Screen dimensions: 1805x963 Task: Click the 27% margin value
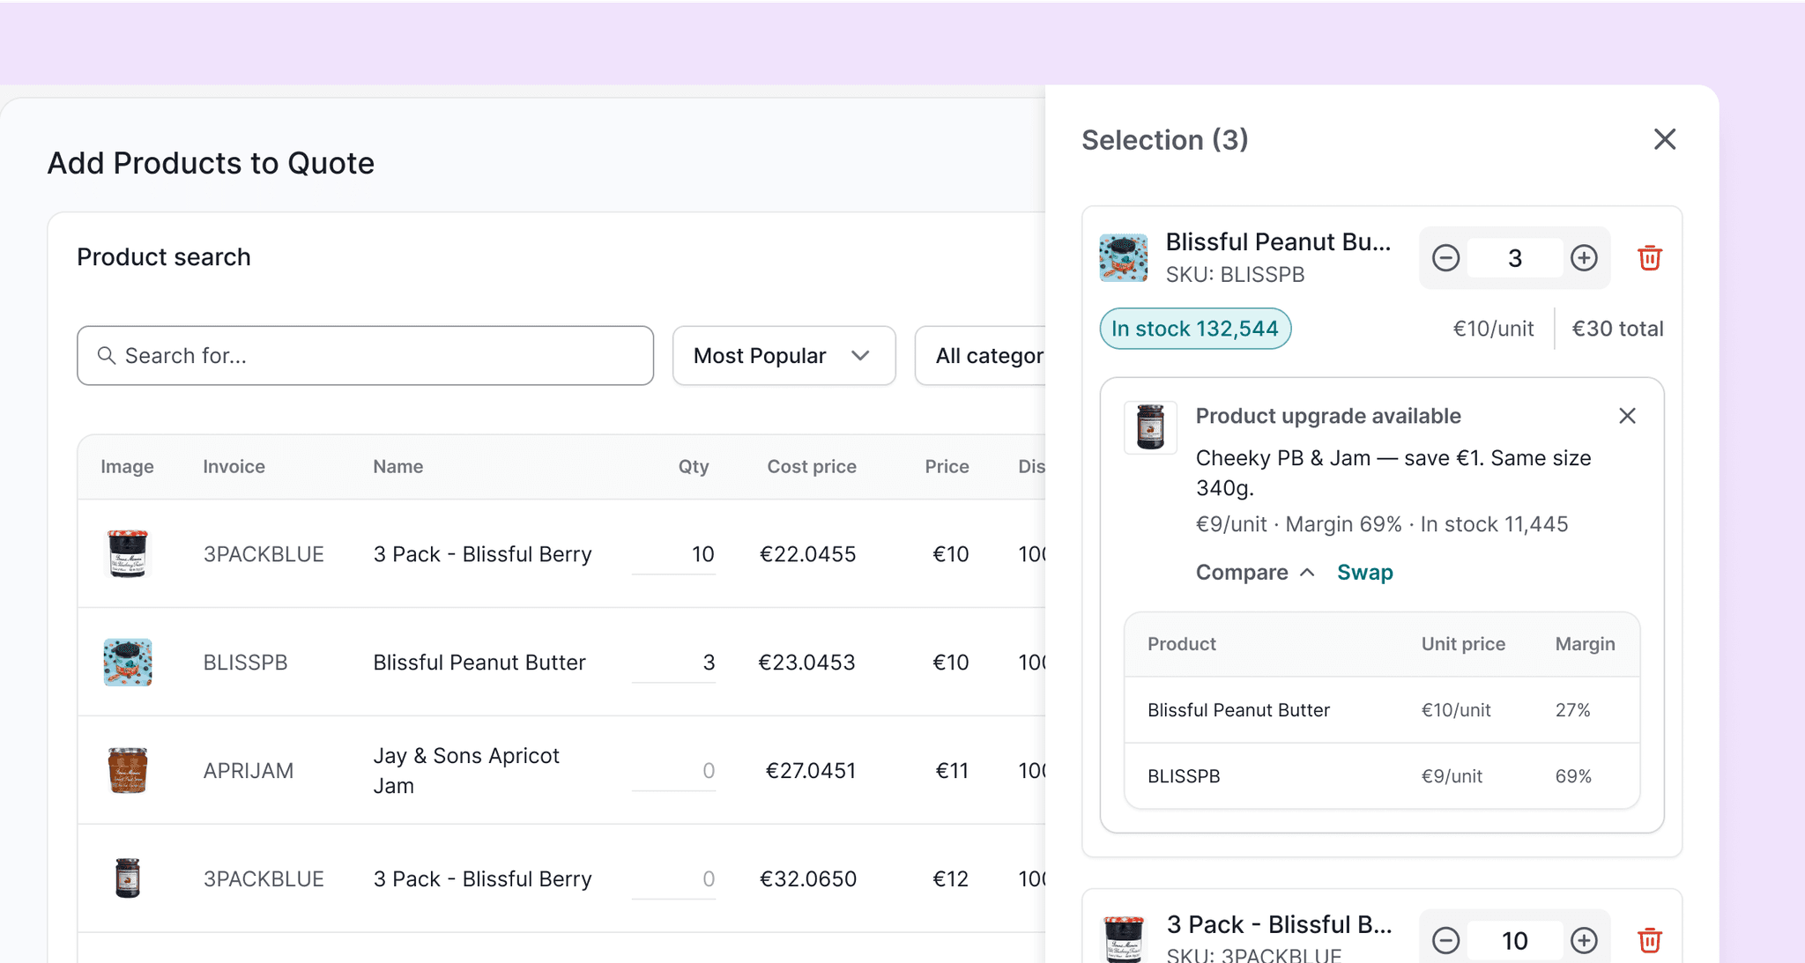(x=1572, y=710)
